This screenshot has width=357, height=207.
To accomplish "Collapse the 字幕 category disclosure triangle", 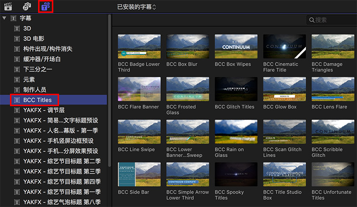I will coord(4,18).
